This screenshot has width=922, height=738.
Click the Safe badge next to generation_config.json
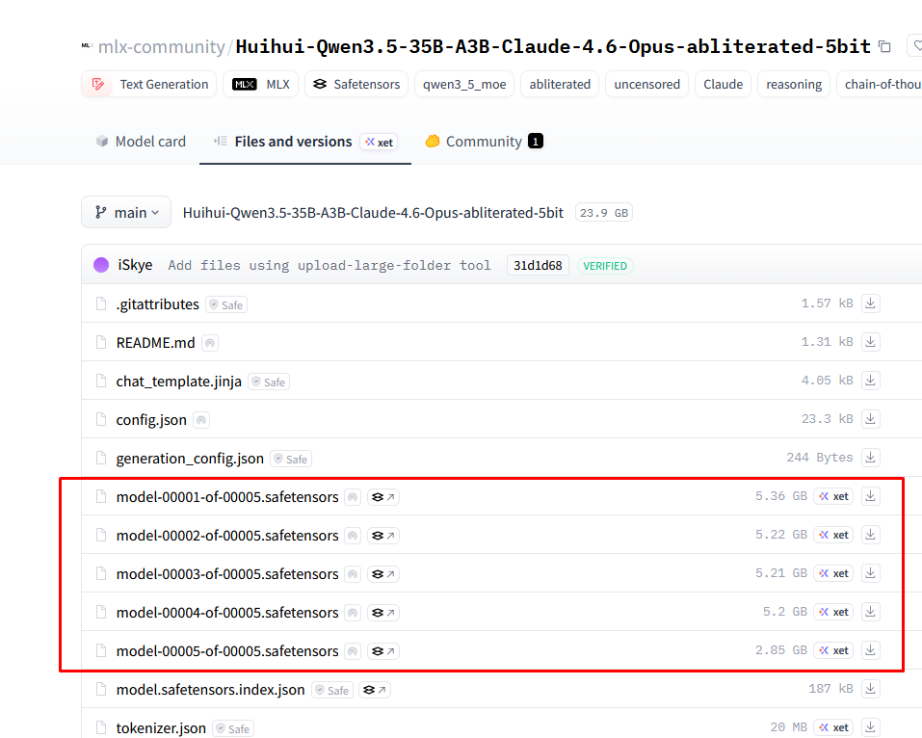point(291,460)
